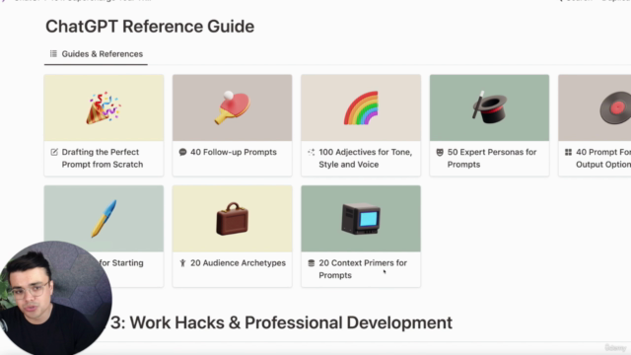Screen dimensions: 631x355
Task: Click the mask icon beside 50 Expert Personas
Action: tap(440, 152)
